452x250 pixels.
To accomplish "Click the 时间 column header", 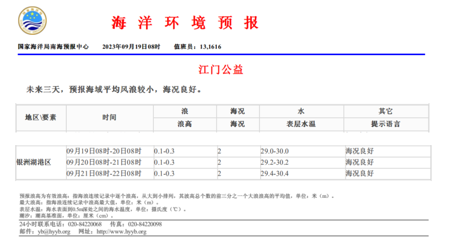I will pyautogui.click(x=109, y=118).
